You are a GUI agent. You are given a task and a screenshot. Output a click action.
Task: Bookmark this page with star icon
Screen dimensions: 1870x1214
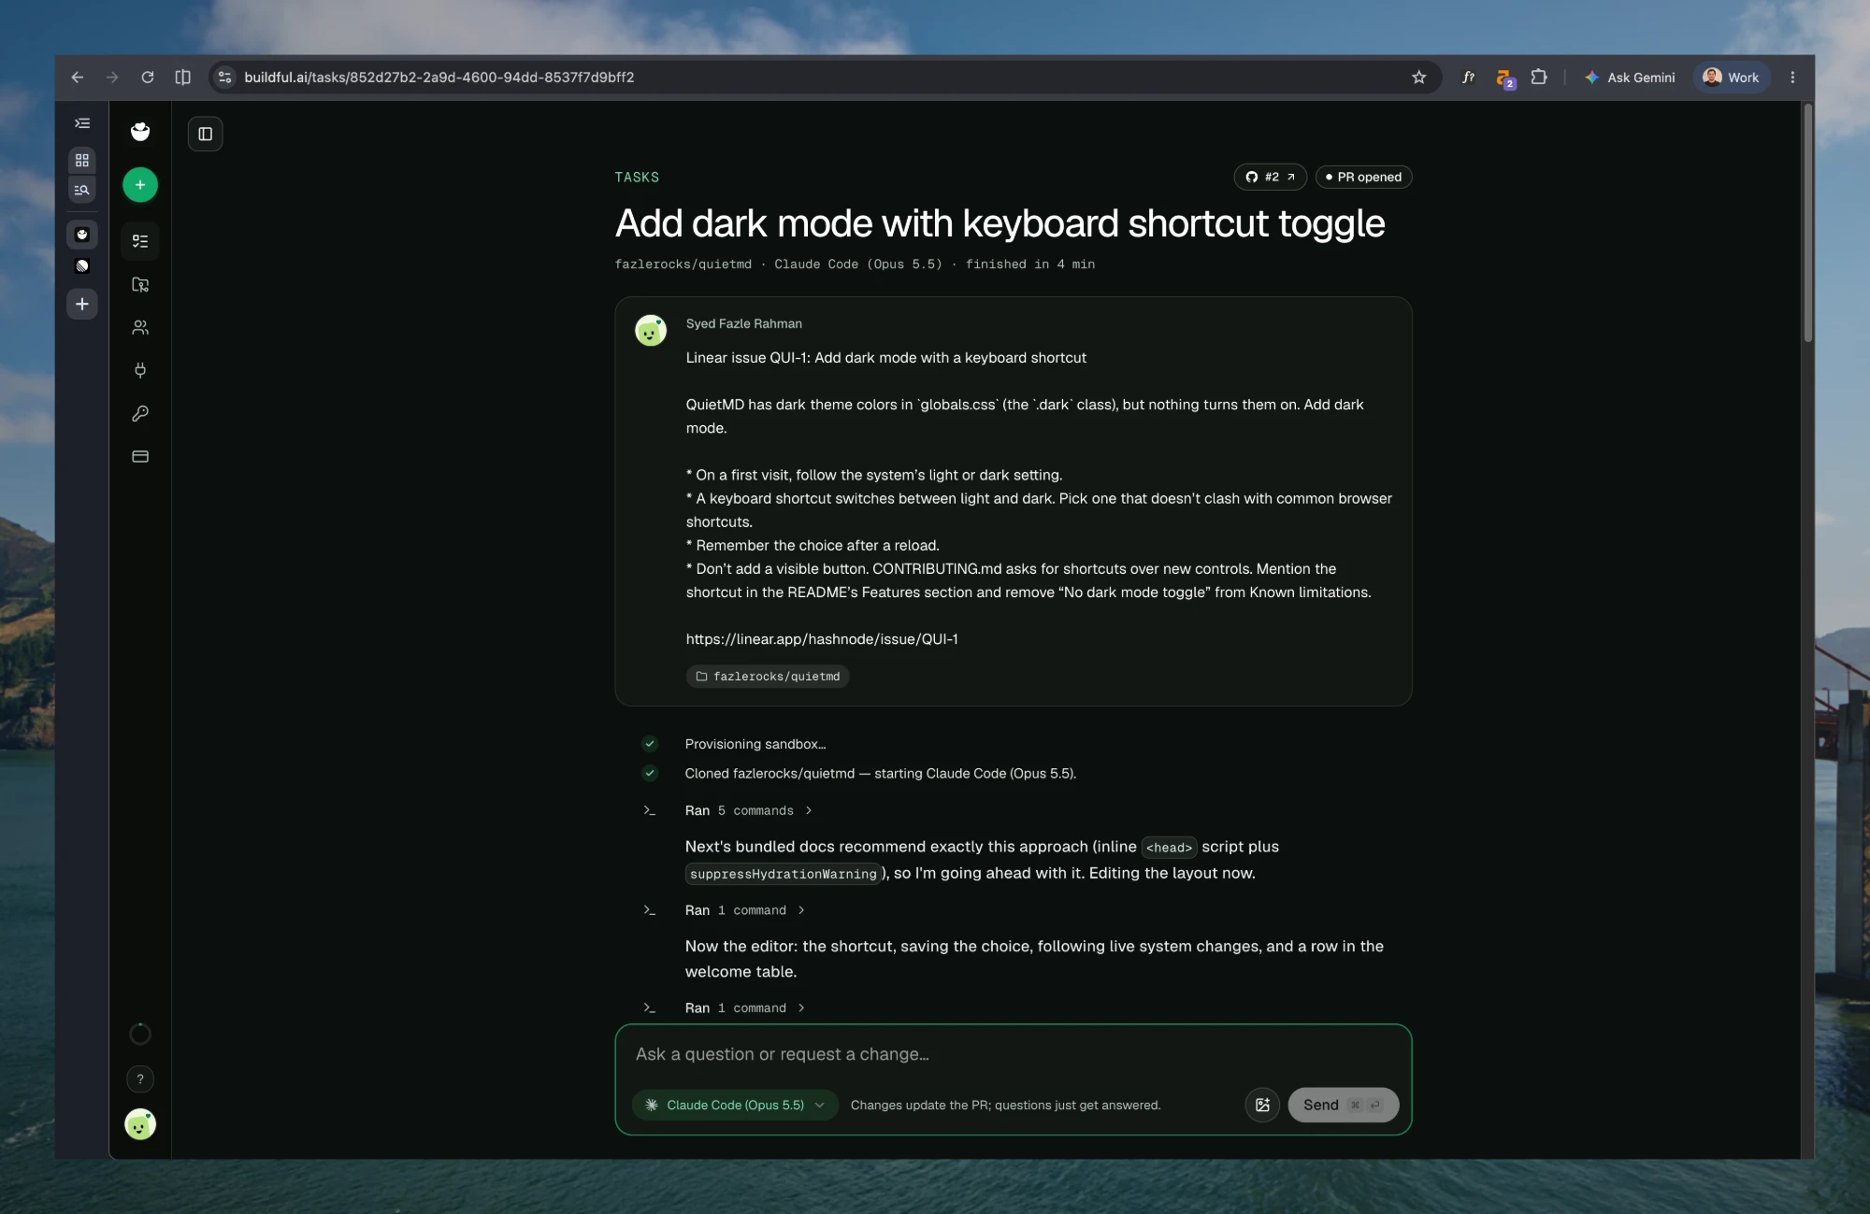pyautogui.click(x=1418, y=78)
